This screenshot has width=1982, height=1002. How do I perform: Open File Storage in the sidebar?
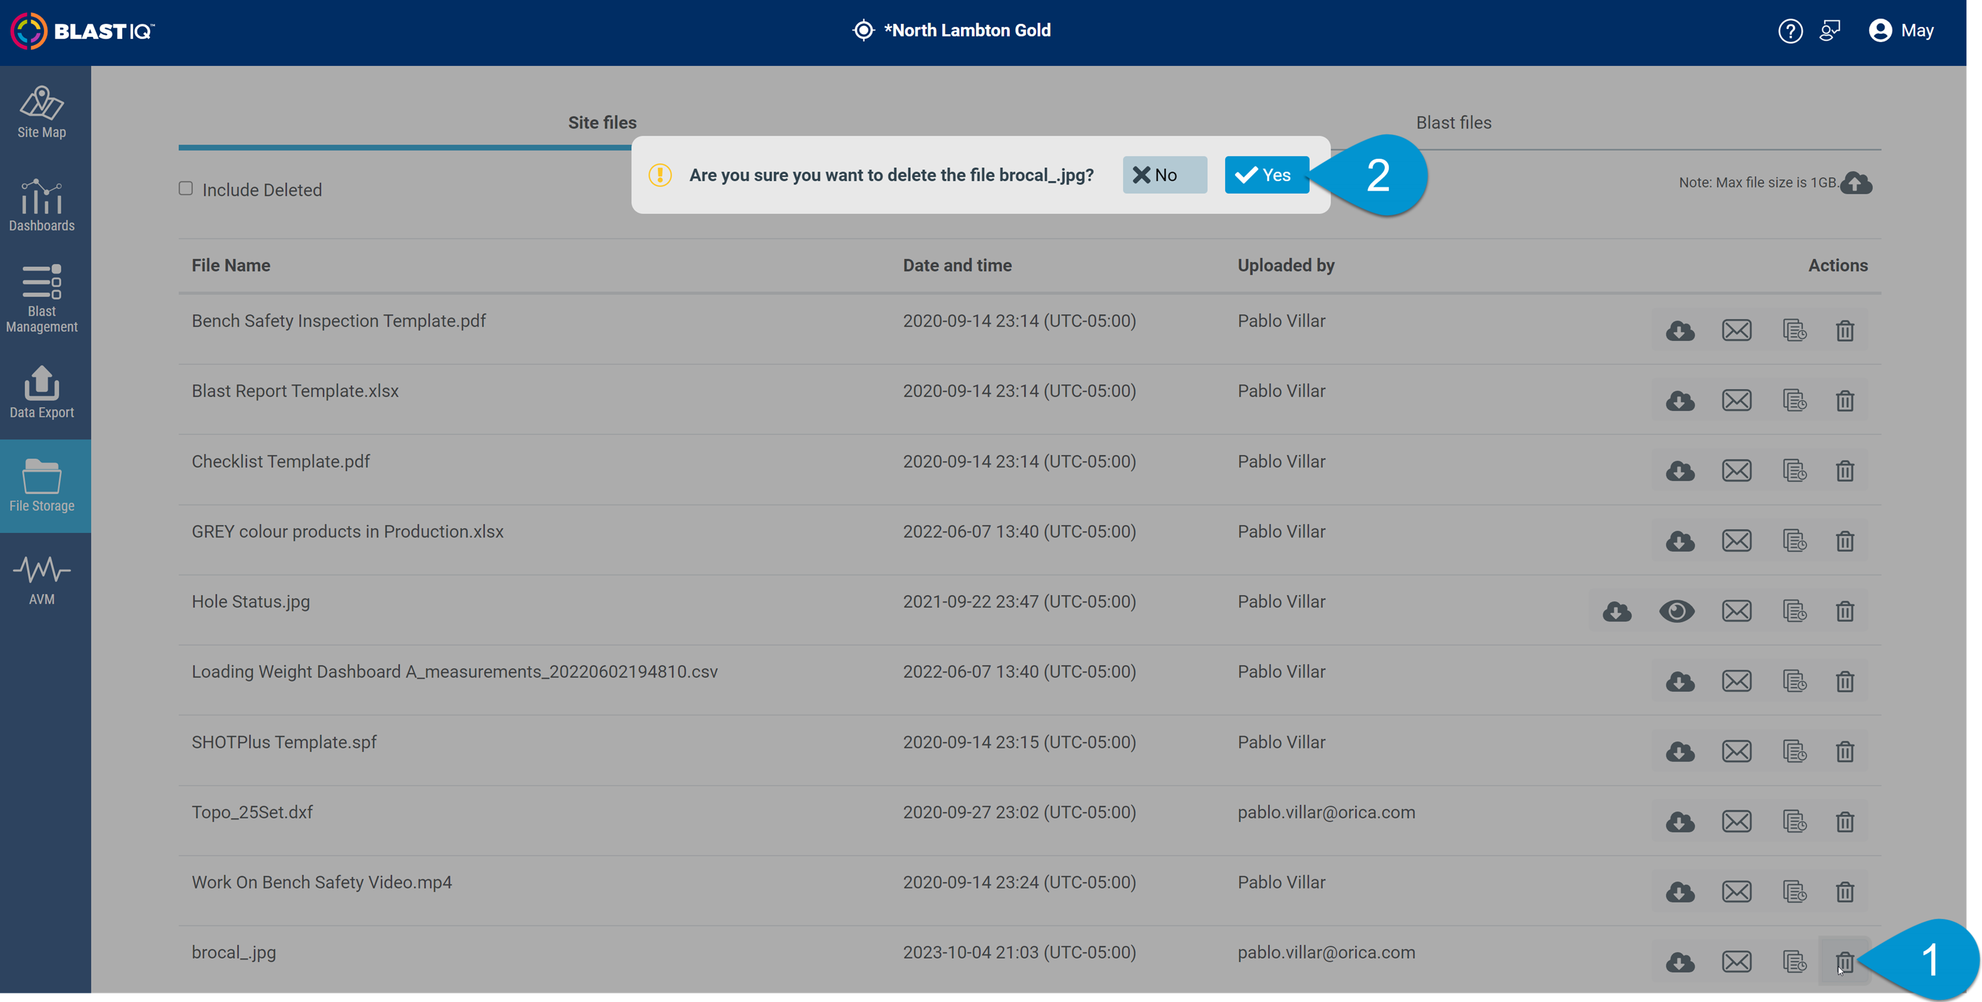pyautogui.click(x=45, y=486)
